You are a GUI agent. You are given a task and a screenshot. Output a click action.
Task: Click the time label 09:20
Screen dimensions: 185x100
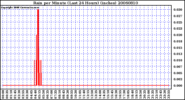coord(68,94)
